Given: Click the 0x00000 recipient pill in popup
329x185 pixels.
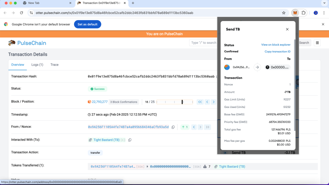Looking at the screenshot, I should tap(277, 67).
